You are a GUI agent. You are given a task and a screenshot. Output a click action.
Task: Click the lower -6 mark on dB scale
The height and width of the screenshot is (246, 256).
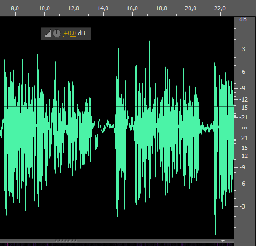242,184
